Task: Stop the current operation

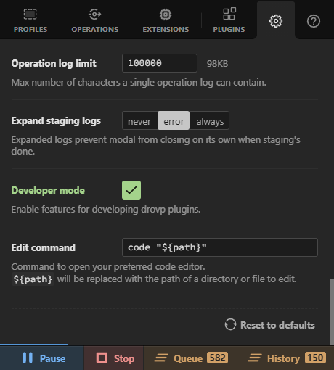Action: tap(114, 358)
